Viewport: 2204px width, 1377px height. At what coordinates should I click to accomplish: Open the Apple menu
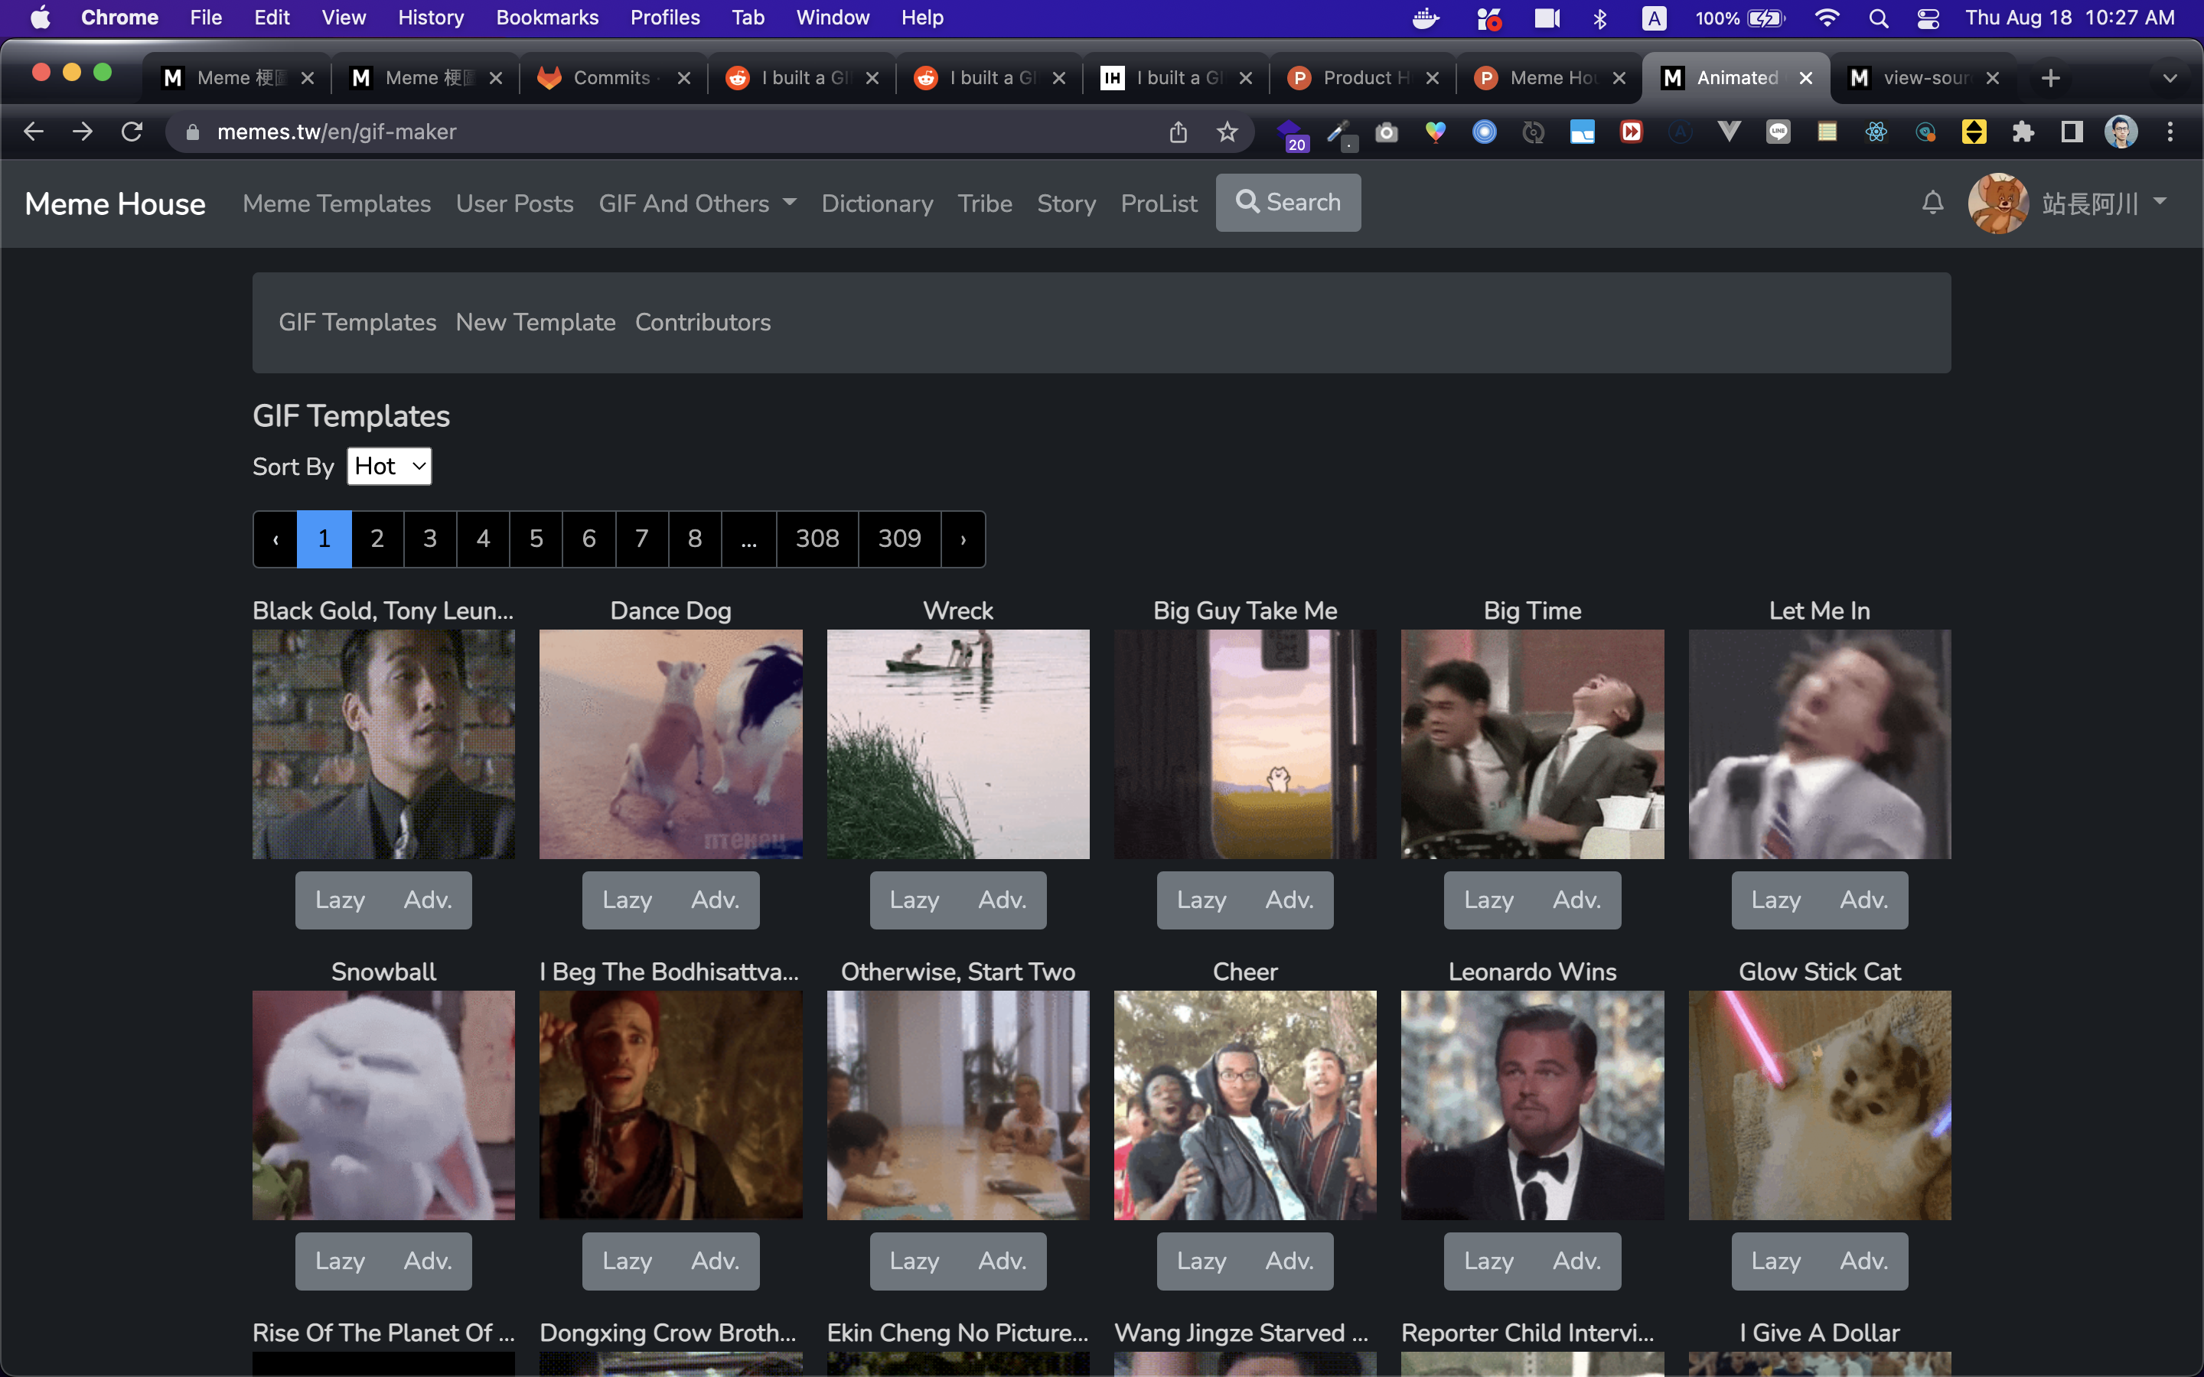(40, 18)
